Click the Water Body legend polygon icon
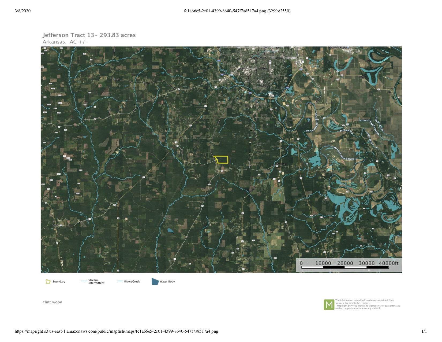The width and height of the screenshot is (442, 342). click(x=155, y=281)
